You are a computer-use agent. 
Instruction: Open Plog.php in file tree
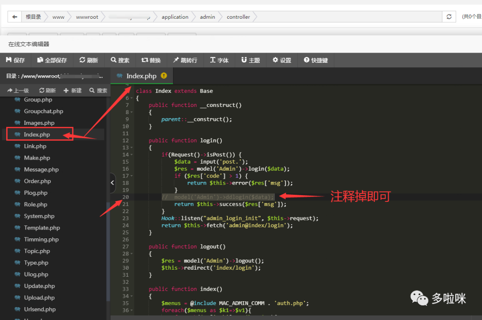36,193
